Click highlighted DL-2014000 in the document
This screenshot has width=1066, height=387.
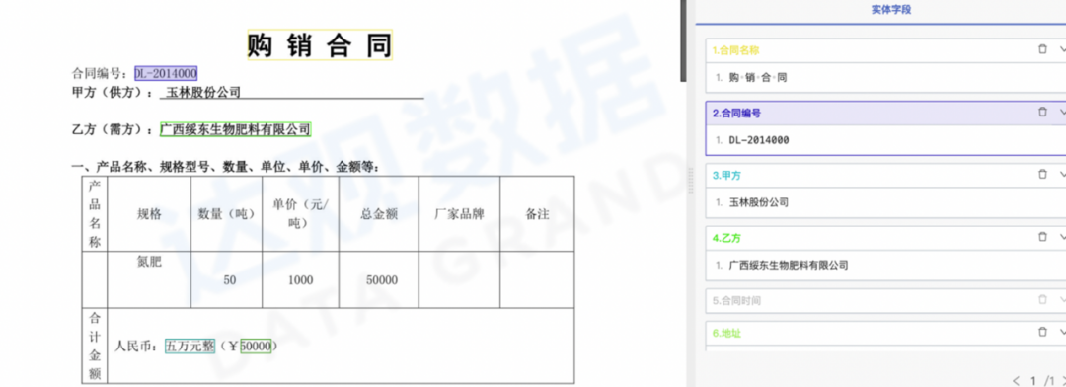tap(166, 73)
